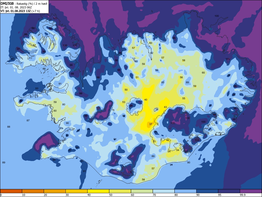Click the '82' humidity value on the map

152,53
